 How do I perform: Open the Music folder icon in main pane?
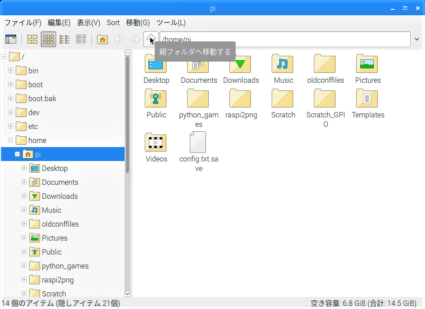(x=282, y=64)
